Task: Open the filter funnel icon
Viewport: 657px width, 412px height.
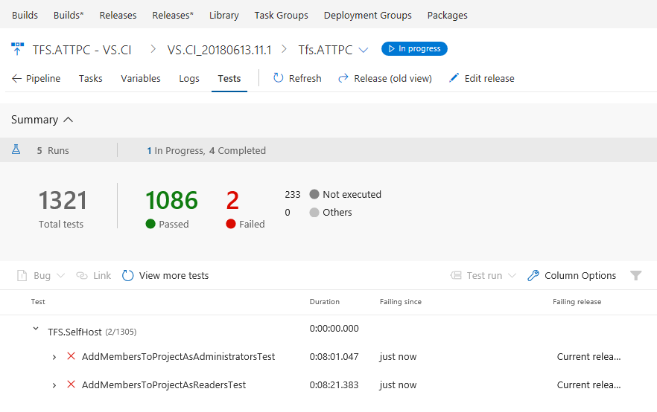Action: point(635,275)
